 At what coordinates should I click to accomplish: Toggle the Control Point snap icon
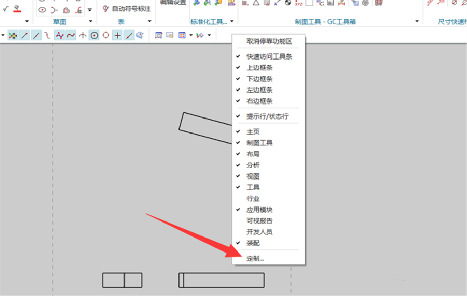(47, 36)
